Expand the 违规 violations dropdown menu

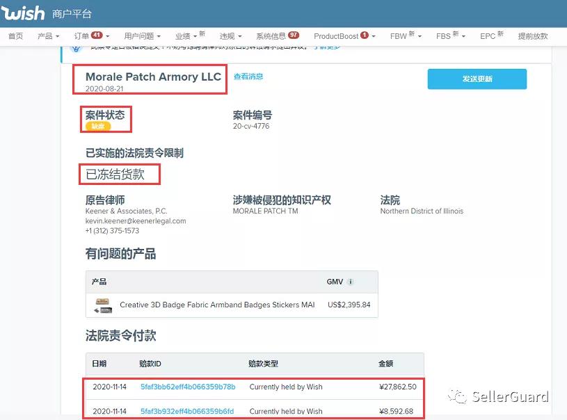230,35
